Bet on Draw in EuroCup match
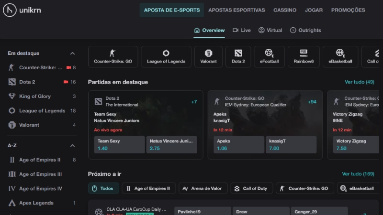Screen dimensions: 383x215 [x=261, y=211]
